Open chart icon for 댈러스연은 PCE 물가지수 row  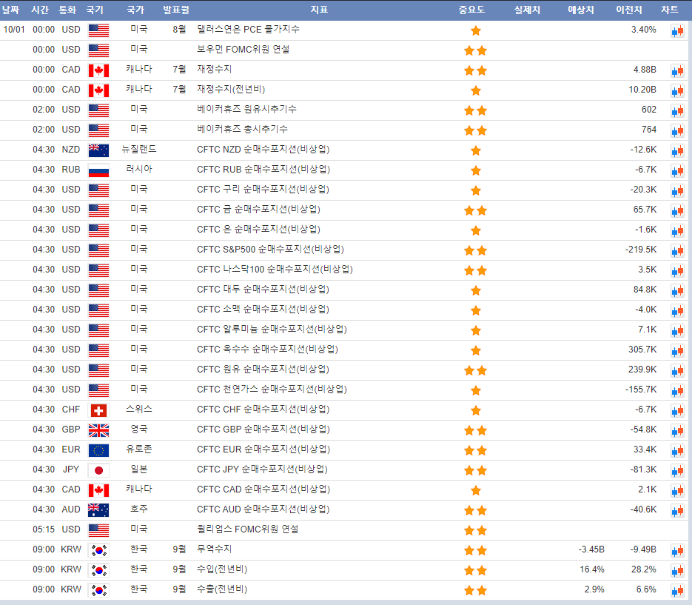point(677,30)
